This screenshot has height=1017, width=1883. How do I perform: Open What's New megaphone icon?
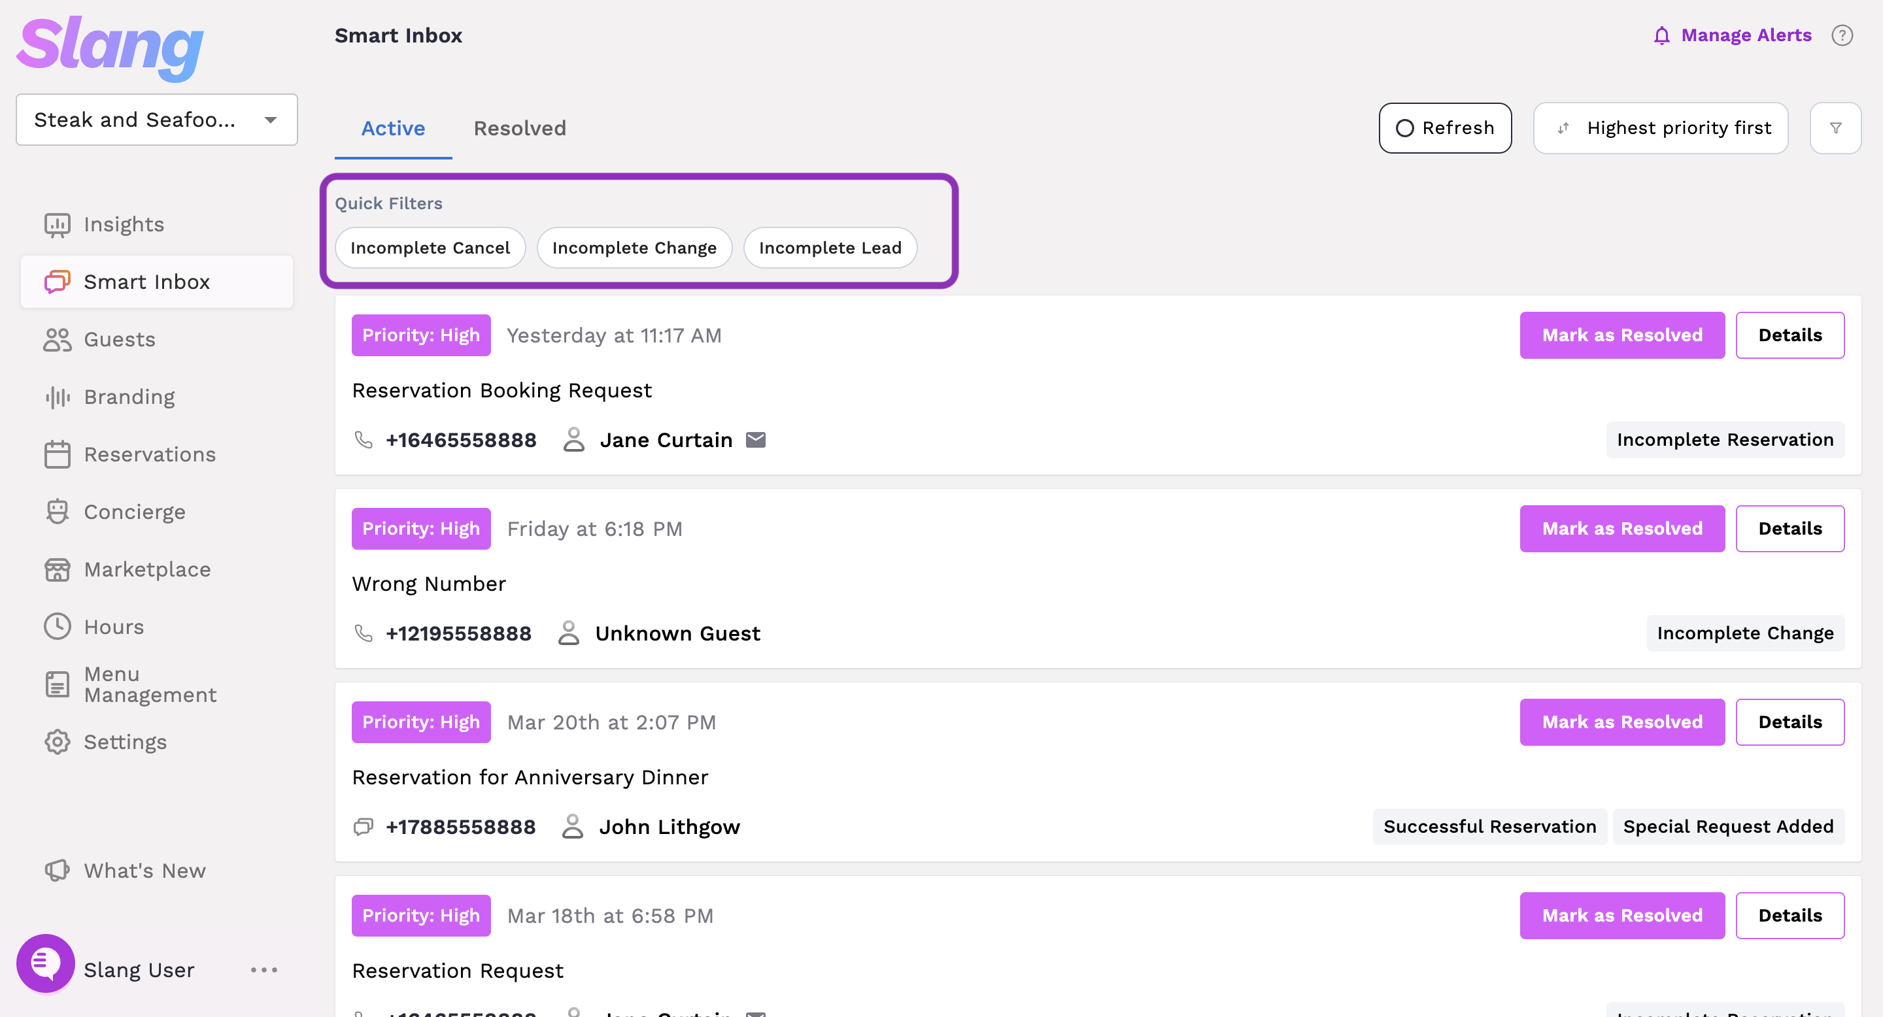pos(57,871)
